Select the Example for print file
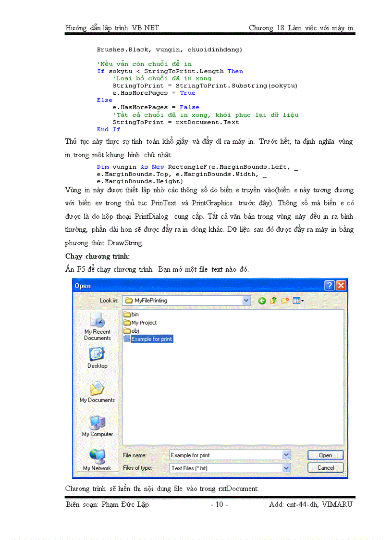Viewport: 392px width, 540px height. 149,339
